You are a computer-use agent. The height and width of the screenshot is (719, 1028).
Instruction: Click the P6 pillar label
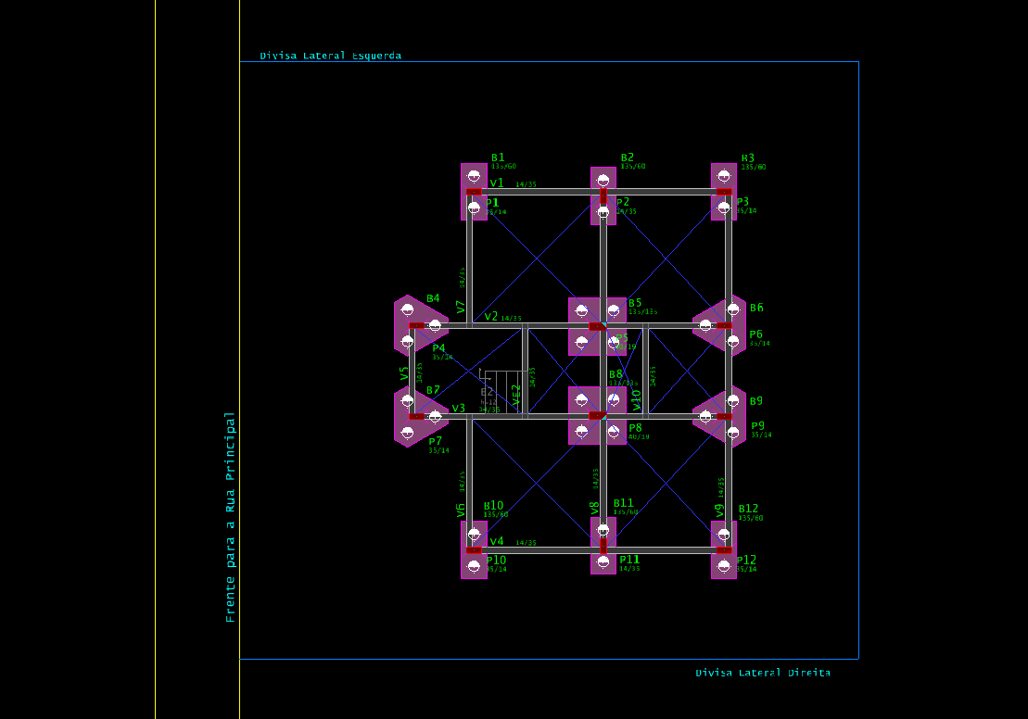pos(756,334)
